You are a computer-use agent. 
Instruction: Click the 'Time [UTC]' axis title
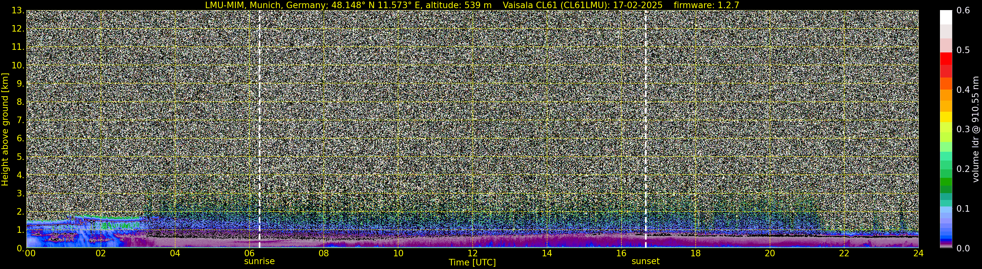point(472,262)
